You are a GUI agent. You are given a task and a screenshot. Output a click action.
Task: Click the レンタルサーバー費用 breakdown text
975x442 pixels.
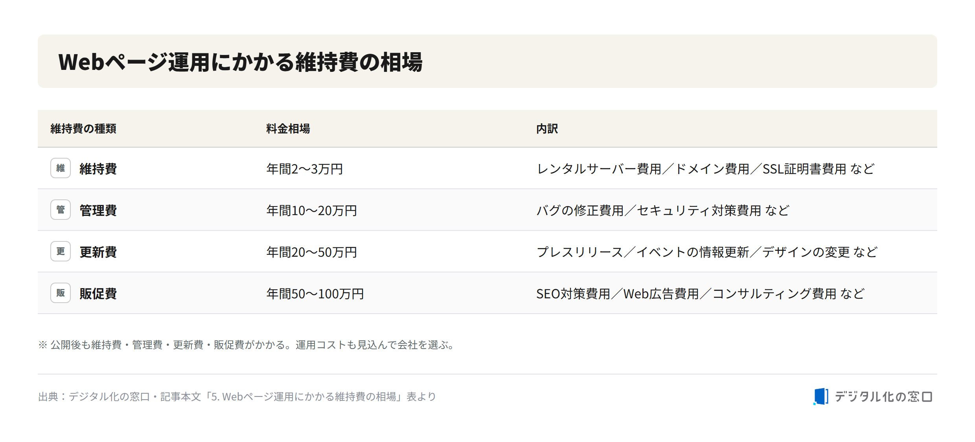(599, 169)
